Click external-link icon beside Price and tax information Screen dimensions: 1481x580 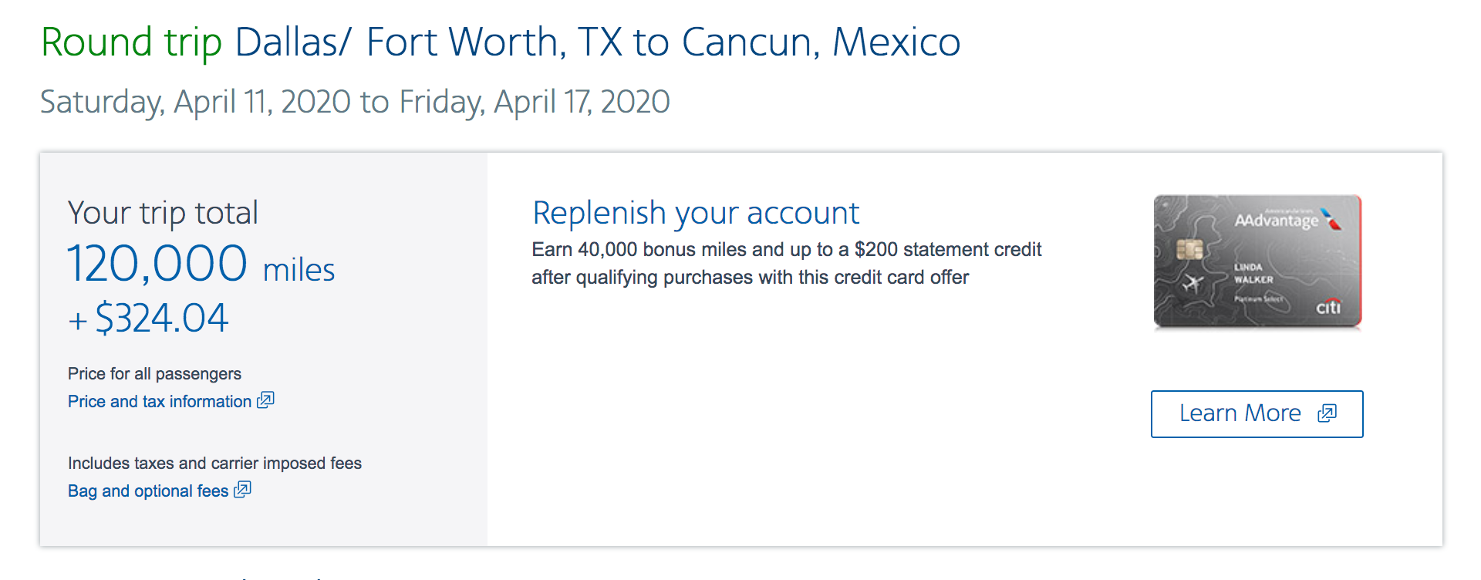point(265,400)
